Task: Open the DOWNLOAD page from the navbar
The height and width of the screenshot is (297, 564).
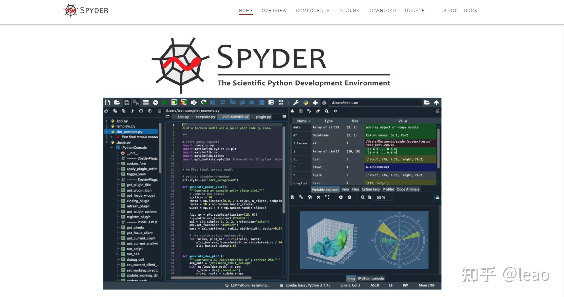Action: [x=382, y=10]
